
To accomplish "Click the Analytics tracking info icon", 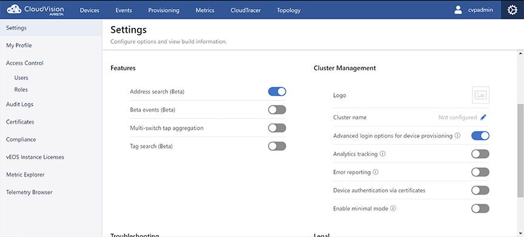I will [383, 154].
